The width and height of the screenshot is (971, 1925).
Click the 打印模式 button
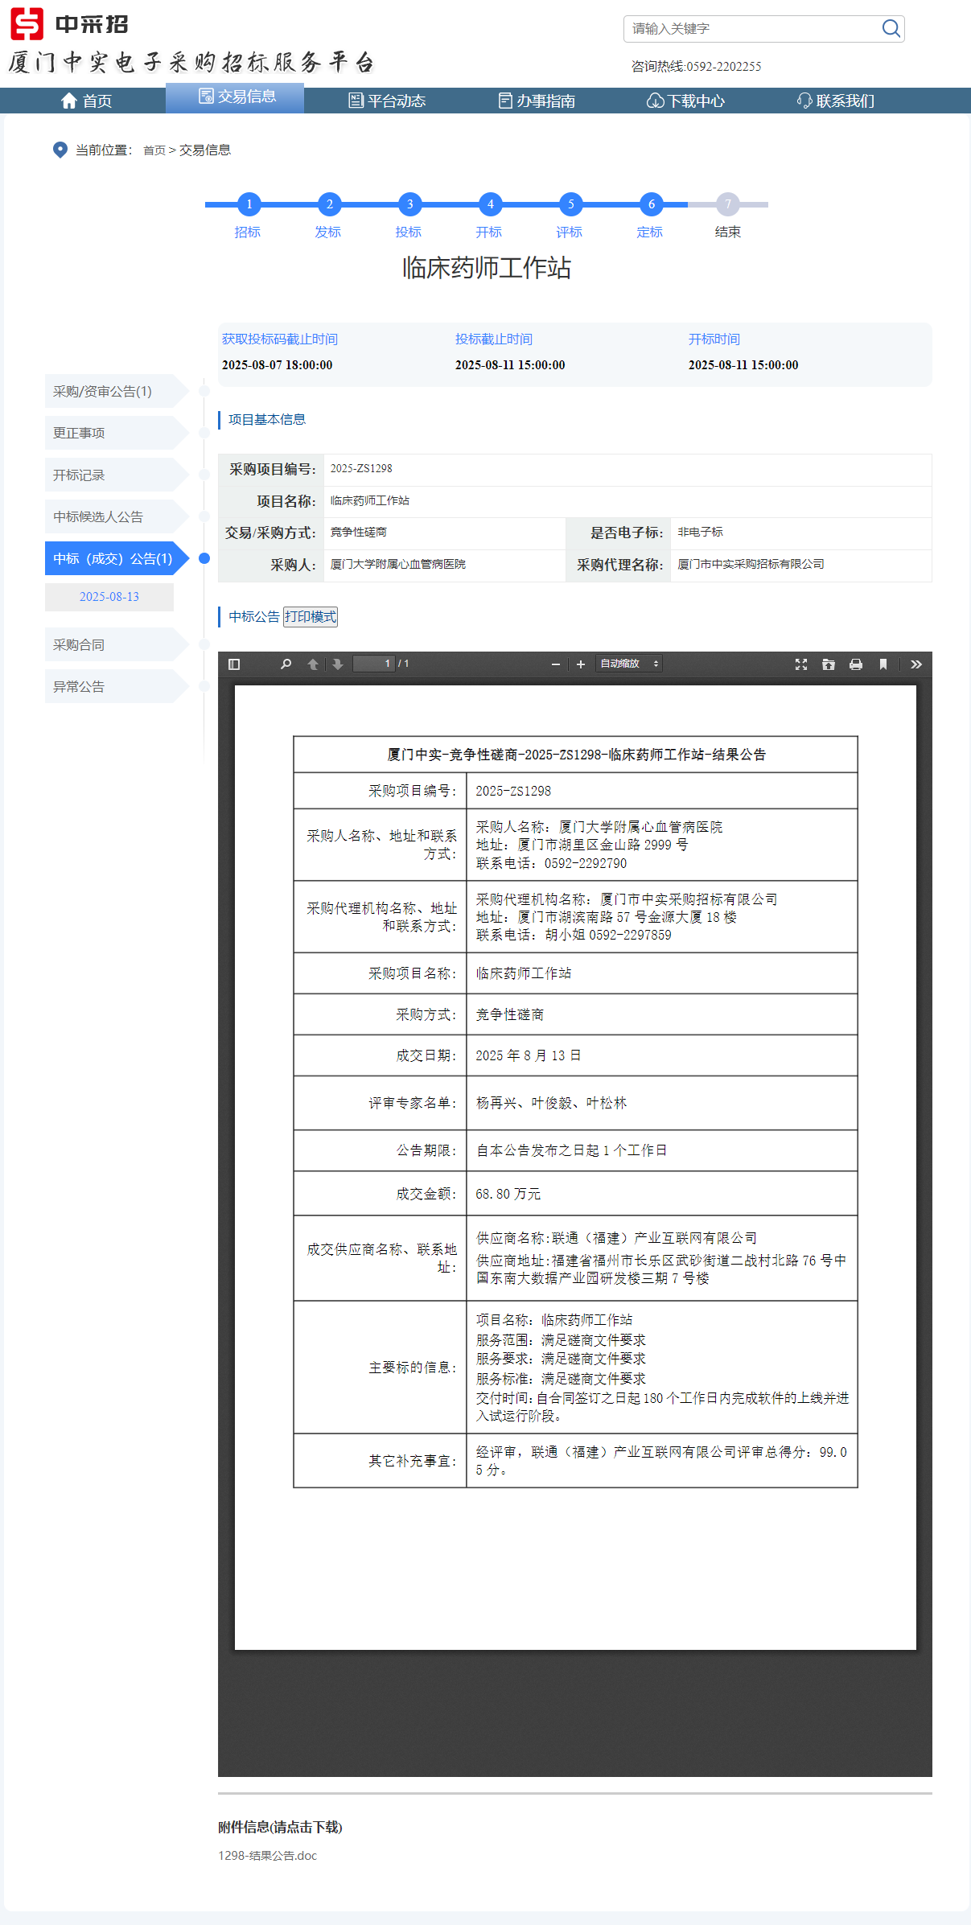(x=311, y=617)
